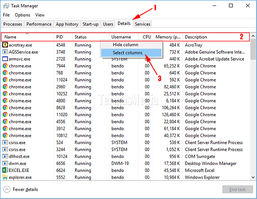Click csrss.exe icon for PID 3244
Viewport: 257px width, 199px height.
pos(5,149)
